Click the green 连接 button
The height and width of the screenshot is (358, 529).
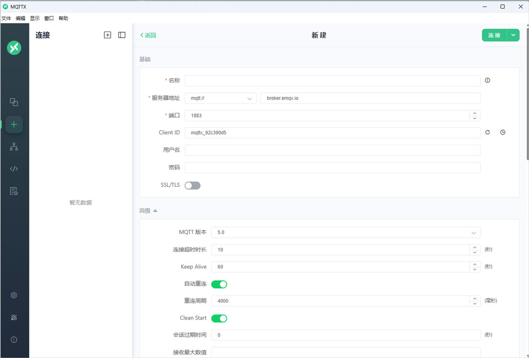[x=494, y=35]
